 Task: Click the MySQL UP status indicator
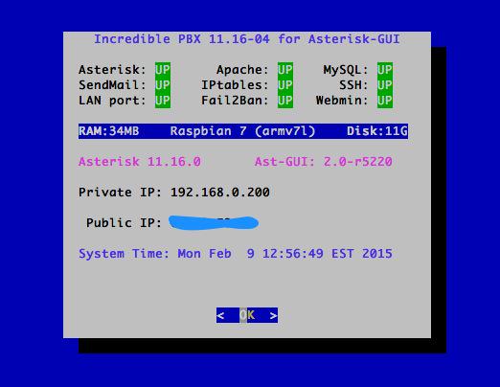tap(385, 70)
